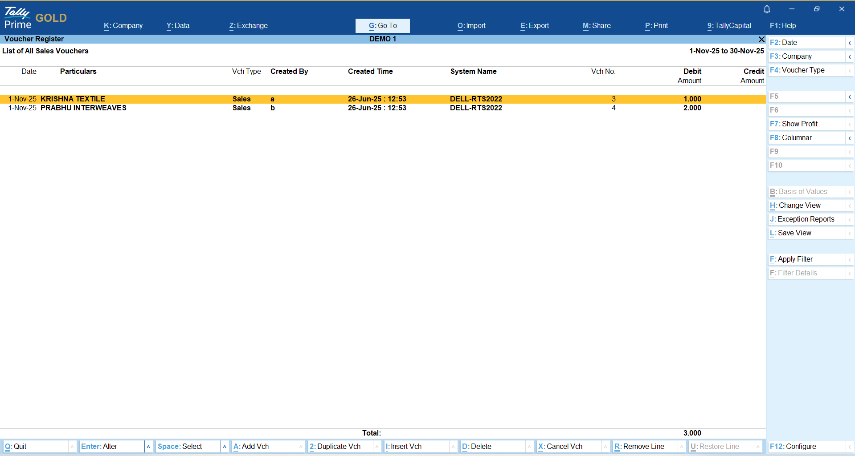This screenshot has width=855, height=456.
Task: Close the Voucher Register report with the X
Action: [x=761, y=39]
